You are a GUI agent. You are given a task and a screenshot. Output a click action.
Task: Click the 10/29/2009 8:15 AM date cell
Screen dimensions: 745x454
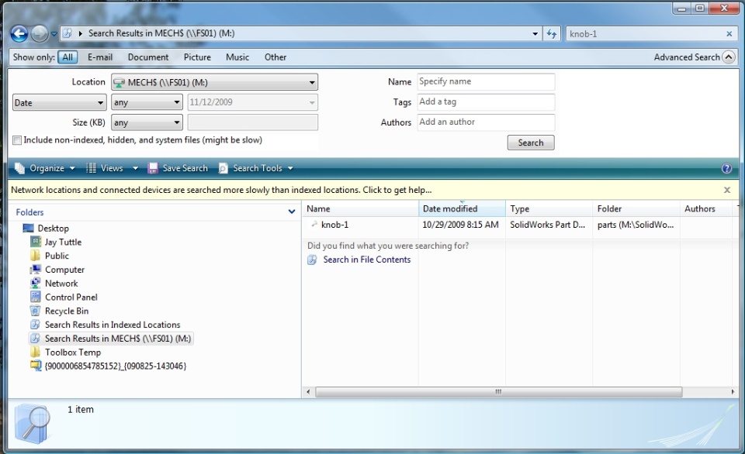(x=460, y=225)
